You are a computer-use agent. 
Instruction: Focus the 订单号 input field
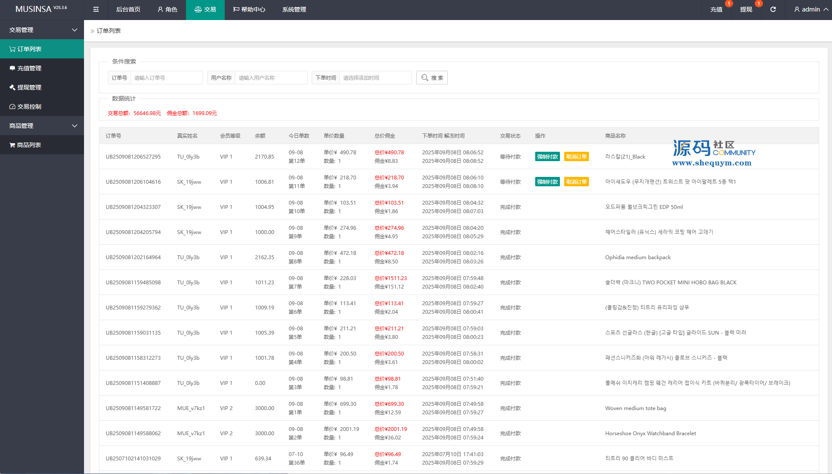(166, 78)
